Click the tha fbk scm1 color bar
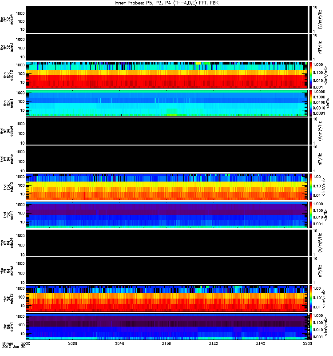Viewport: 333px width, 356px height. (x=311, y=103)
